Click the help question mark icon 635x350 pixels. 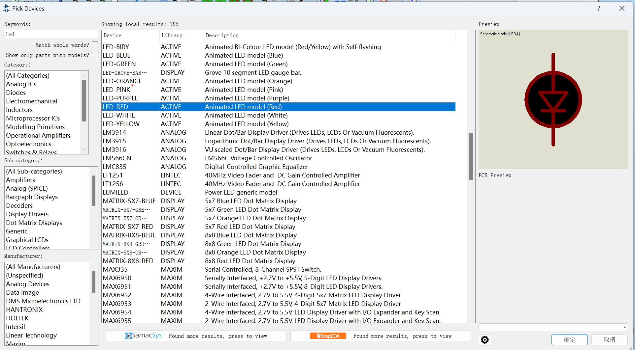point(599,8)
